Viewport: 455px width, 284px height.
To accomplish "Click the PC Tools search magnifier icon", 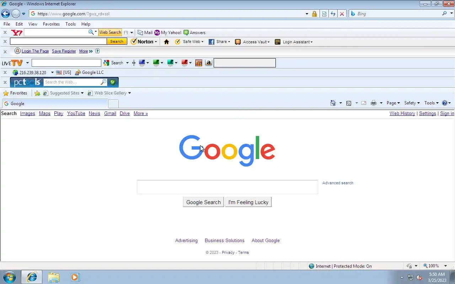I will click(103, 82).
